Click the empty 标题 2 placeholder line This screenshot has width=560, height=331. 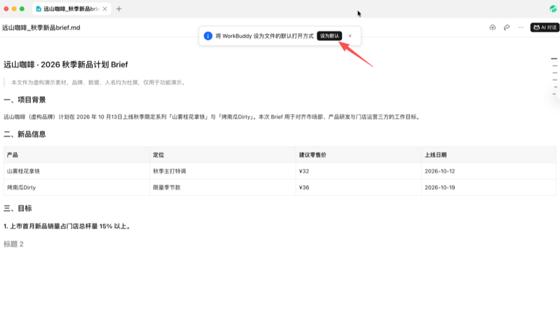(13, 244)
